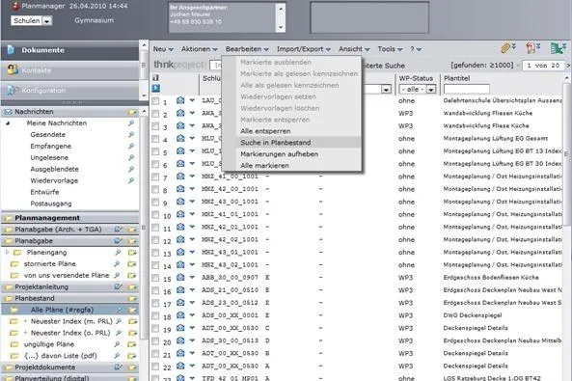The width and height of the screenshot is (572, 381).
Task: Open the Ansicht menu
Action: [x=354, y=49]
